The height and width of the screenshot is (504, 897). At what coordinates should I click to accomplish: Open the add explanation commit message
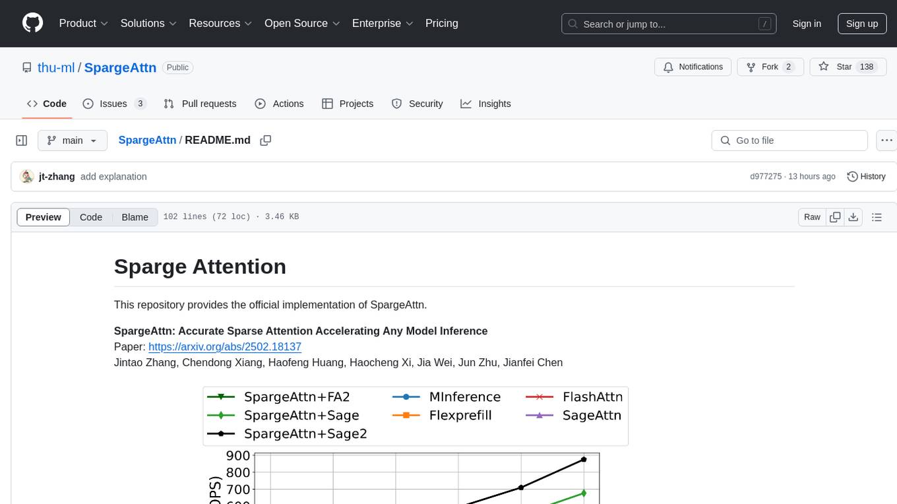pyautogui.click(x=113, y=176)
